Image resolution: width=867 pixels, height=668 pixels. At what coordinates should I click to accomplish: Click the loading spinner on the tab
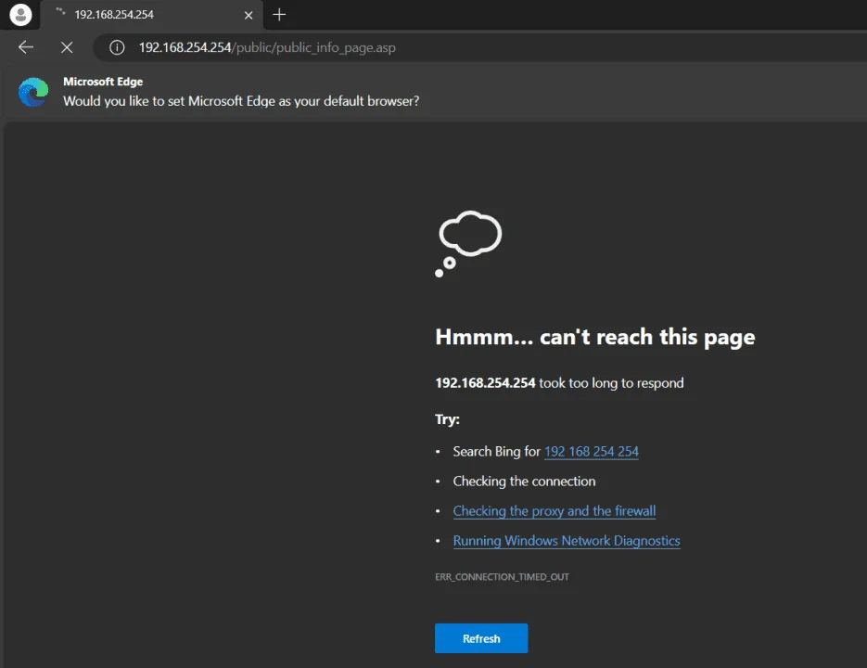[61, 12]
